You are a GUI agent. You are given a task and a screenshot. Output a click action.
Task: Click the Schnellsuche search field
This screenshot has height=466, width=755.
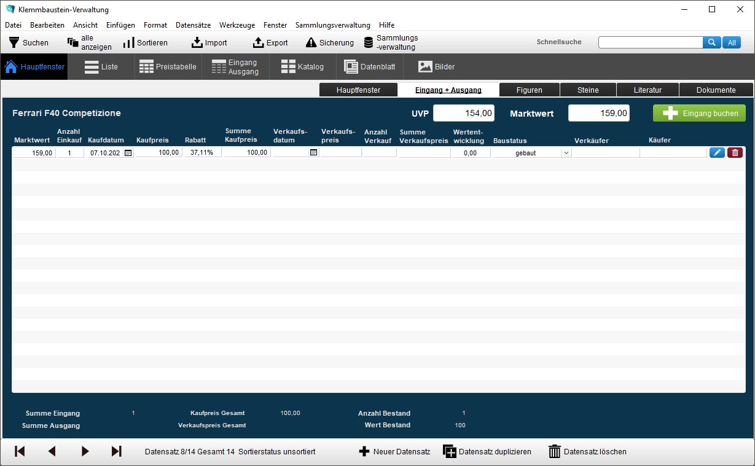[x=650, y=42]
